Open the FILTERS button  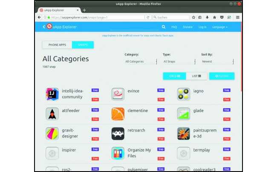222,76
